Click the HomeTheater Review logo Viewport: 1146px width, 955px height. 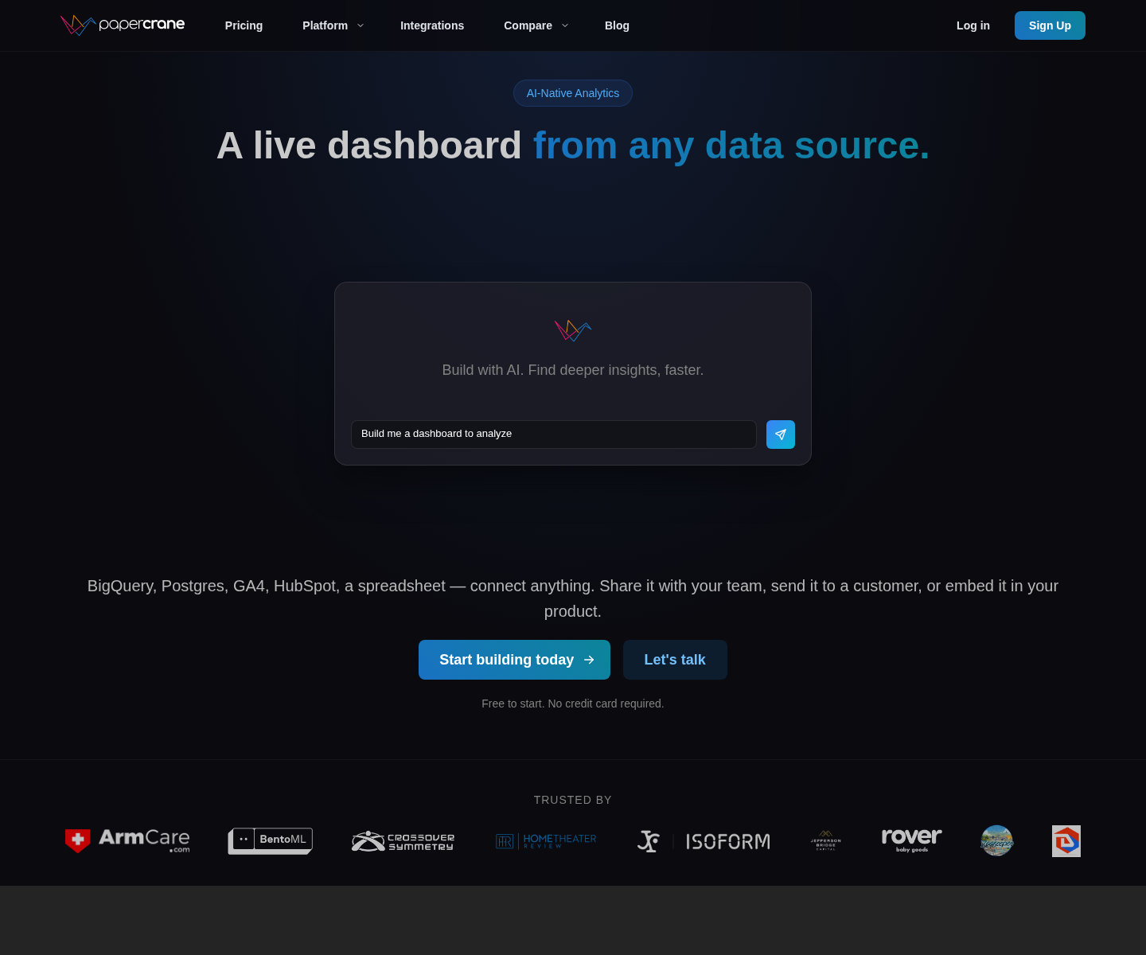(546, 841)
